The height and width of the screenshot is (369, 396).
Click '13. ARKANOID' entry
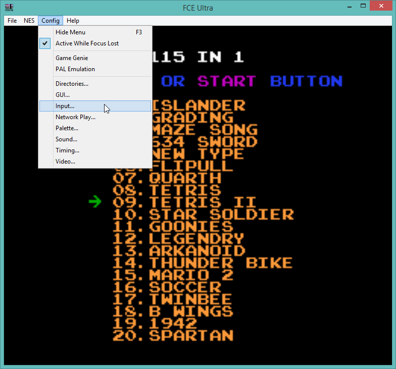coord(179,250)
